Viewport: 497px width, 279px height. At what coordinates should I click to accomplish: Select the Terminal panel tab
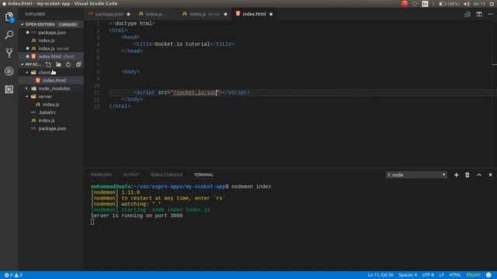coord(203,175)
